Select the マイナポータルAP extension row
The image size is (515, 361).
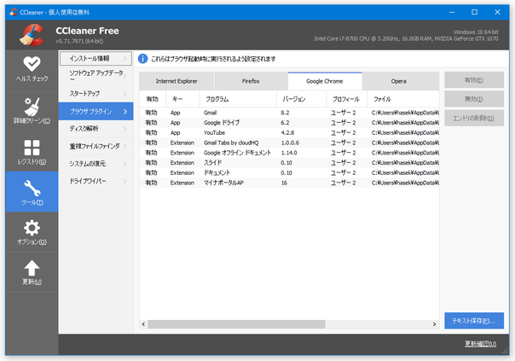click(289, 183)
